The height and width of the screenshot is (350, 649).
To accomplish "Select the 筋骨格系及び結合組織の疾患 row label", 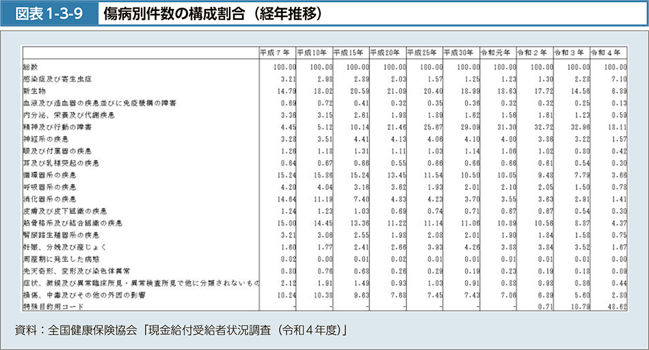I will [72, 223].
